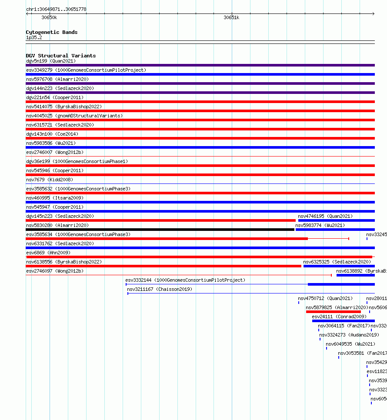Screen dimensions: 387x420
Task: Click esv2746007 (Wong2012b) label
Action: (55, 152)
